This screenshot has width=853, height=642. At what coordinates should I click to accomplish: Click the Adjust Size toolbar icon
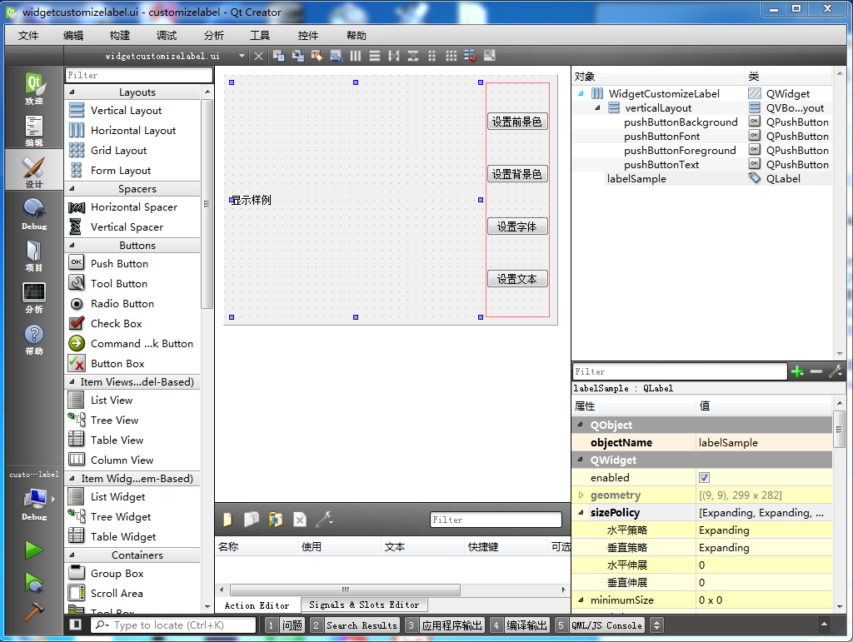pos(490,56)
